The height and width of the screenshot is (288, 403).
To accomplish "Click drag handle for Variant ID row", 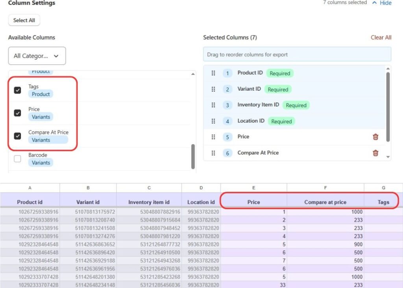I will click(213, 89).
